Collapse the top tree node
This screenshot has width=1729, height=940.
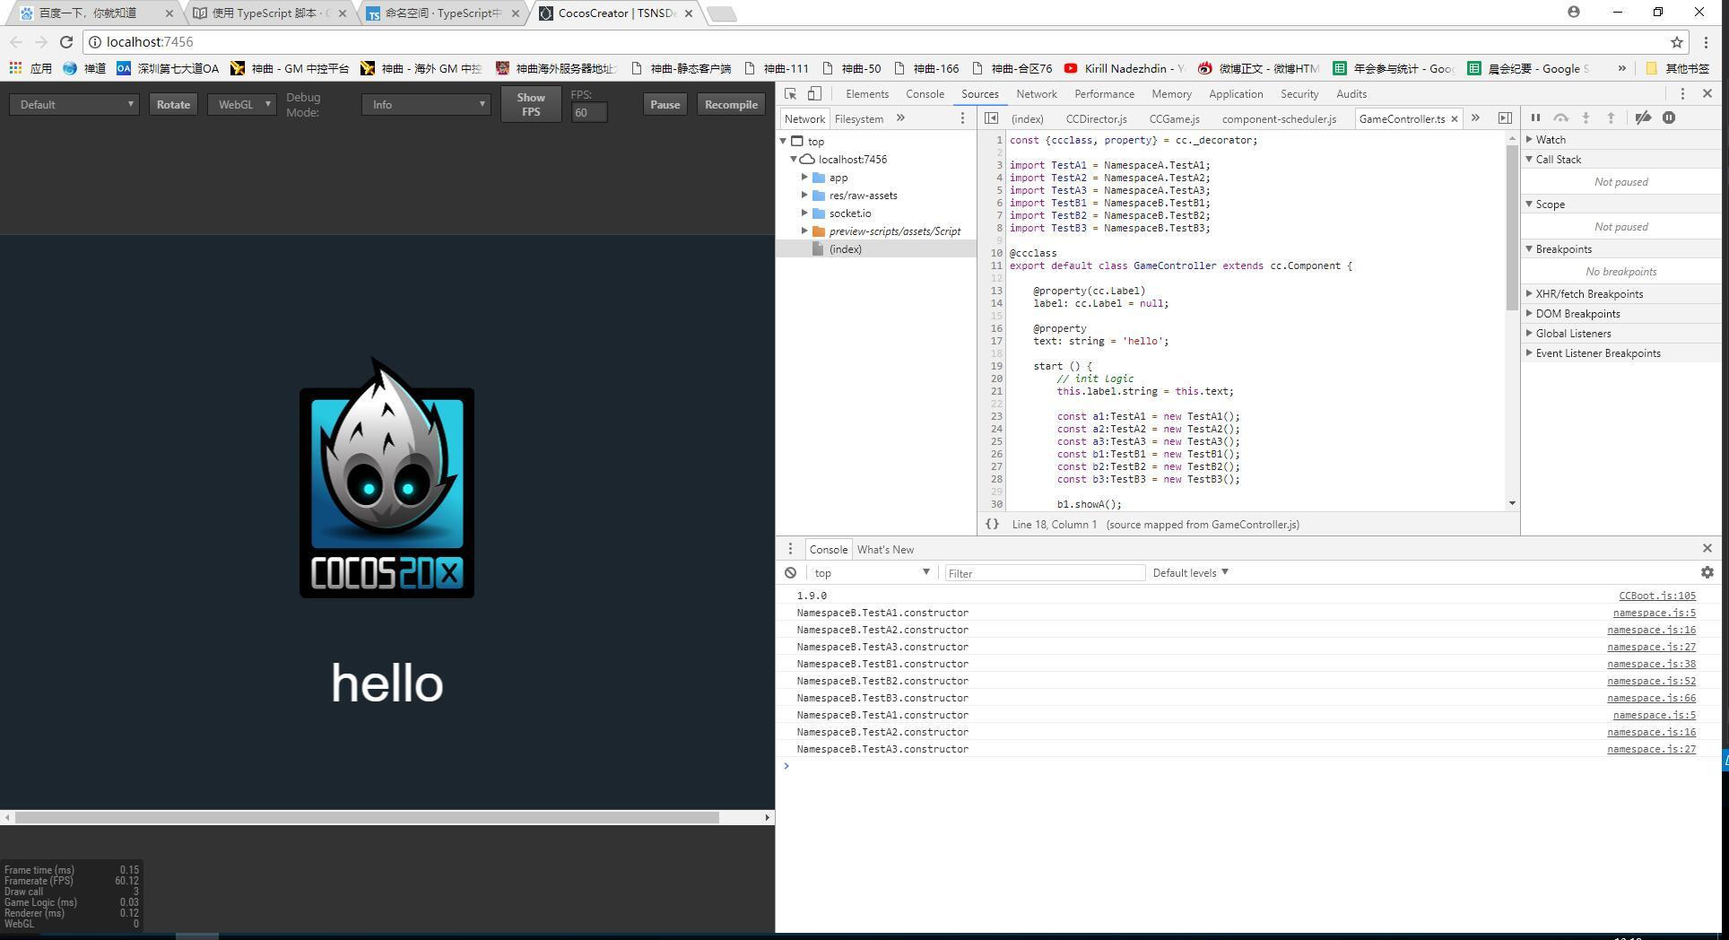tap(783, 142)
